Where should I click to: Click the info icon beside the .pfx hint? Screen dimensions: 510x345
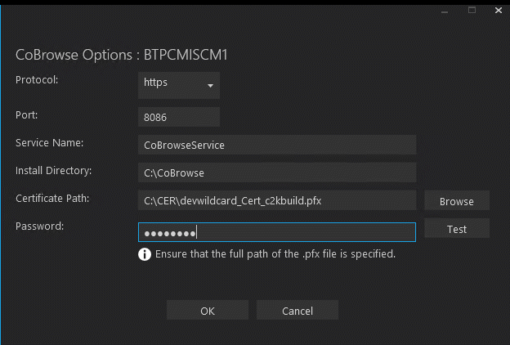coord(145,254)
